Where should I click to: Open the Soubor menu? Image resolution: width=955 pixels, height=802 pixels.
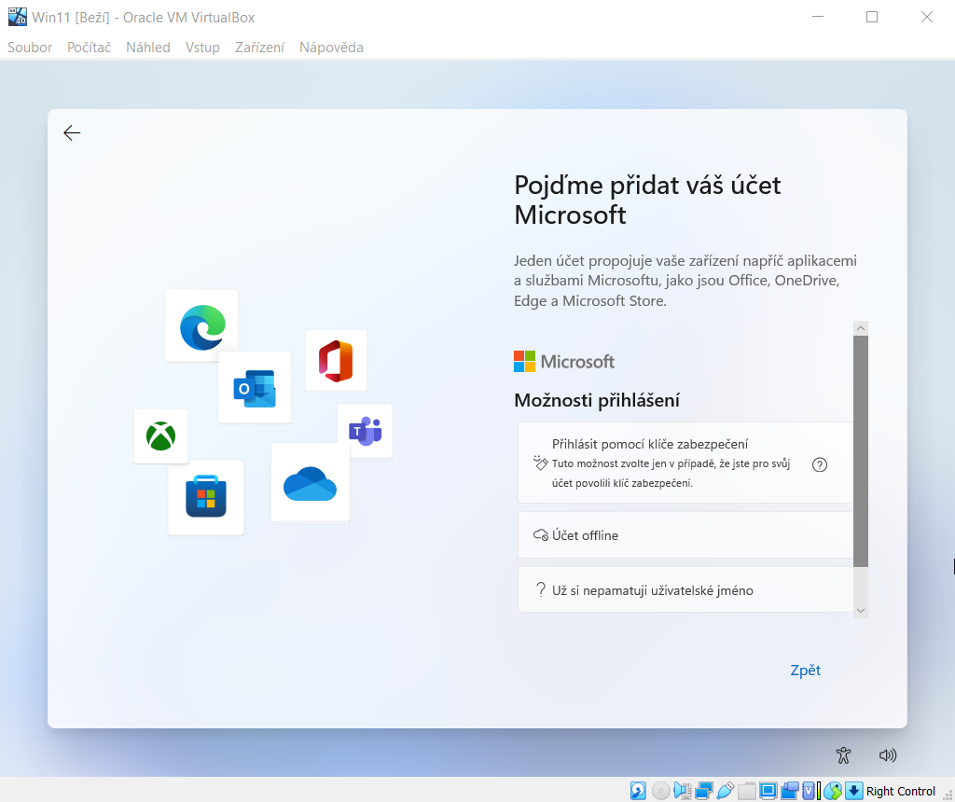click(30, 47)
